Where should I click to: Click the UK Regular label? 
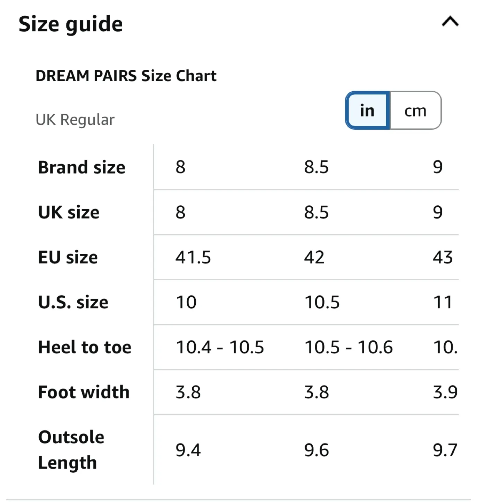(x=75, y=120)
